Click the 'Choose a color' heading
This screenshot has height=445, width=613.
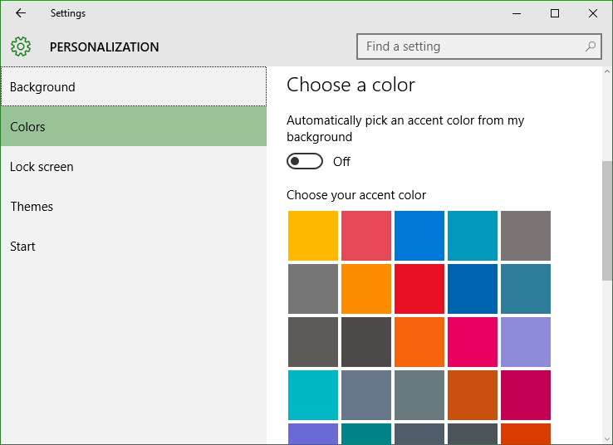coord(351,85)
